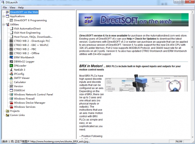This screenshot has width=195, height=144.
Task: Select Visit AutomationDirect entry
Action: [27, 29]
